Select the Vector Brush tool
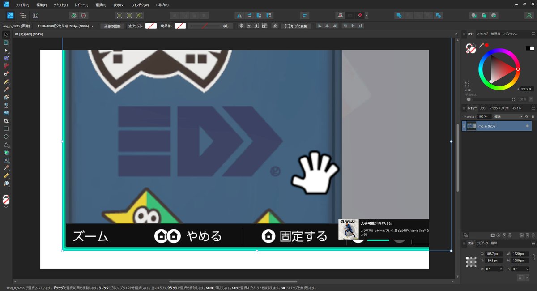Viewport: 537px width, 291px height. 6,90
